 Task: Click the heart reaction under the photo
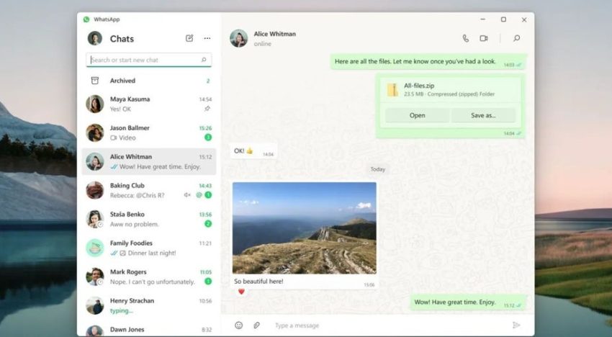(x=241, y=292)
